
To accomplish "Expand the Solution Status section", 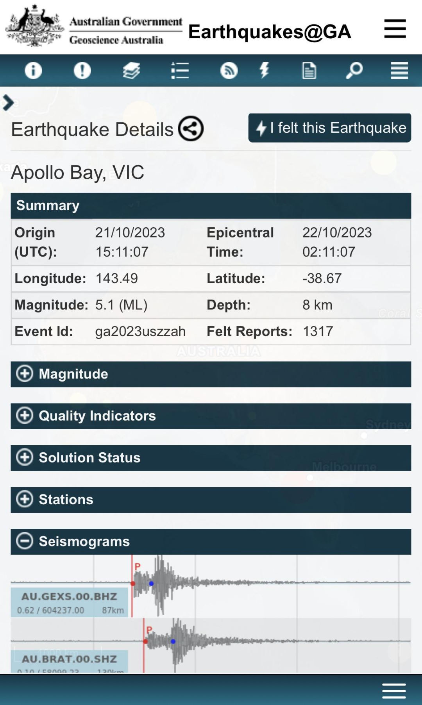I will (x=211, y=458).
